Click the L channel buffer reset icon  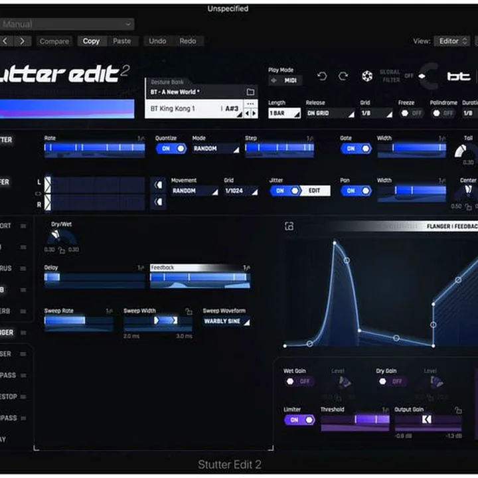click(158, 185)
